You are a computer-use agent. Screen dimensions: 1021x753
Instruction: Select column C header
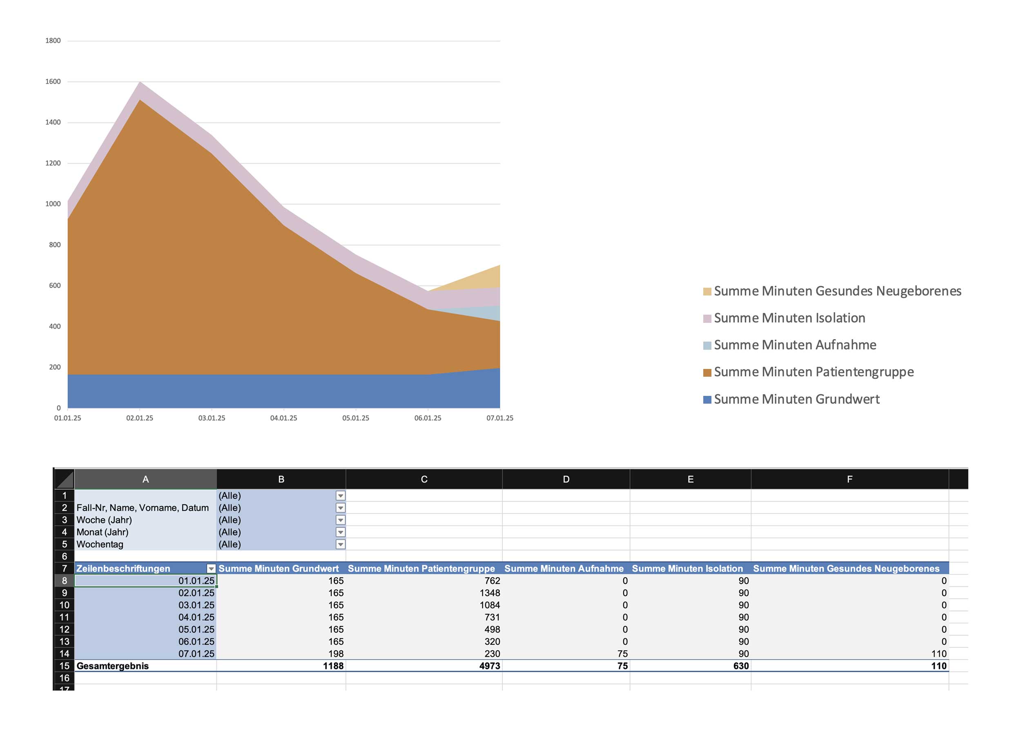424,480
